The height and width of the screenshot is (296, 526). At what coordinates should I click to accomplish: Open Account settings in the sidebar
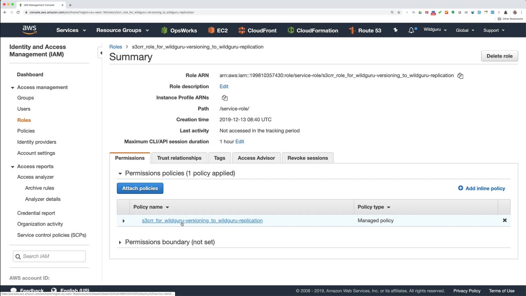pyautogui.click(x=36, y=153)
